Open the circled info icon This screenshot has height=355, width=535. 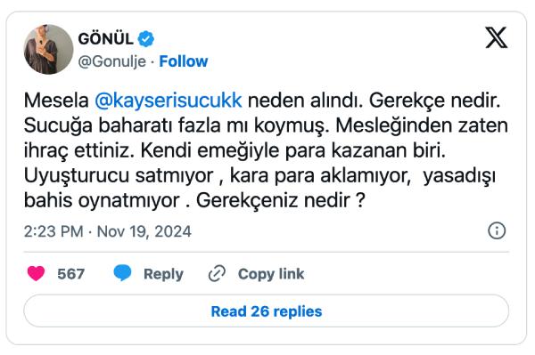click(497, 230)
